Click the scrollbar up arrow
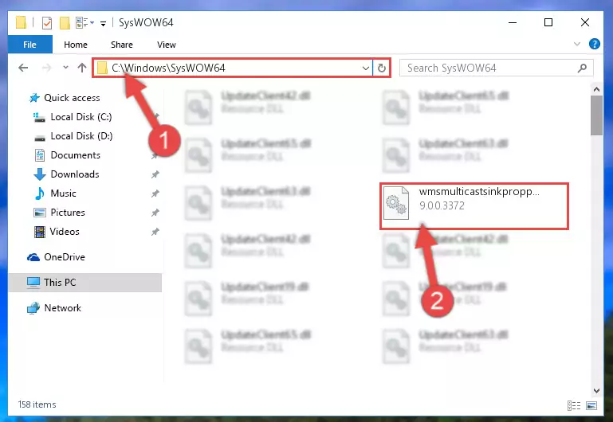The width and height of the screenshot is (613, 422). pos(596,89)
